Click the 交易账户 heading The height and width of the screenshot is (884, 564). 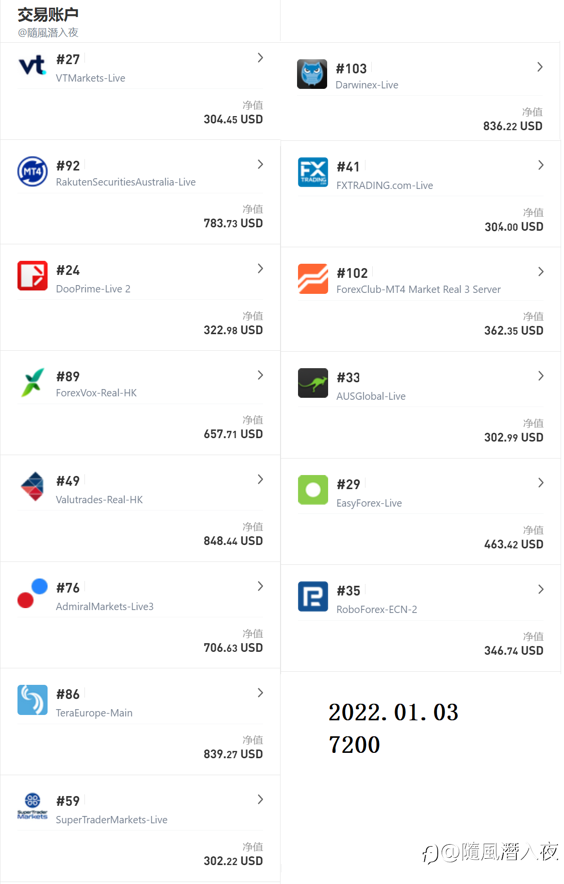48,15
